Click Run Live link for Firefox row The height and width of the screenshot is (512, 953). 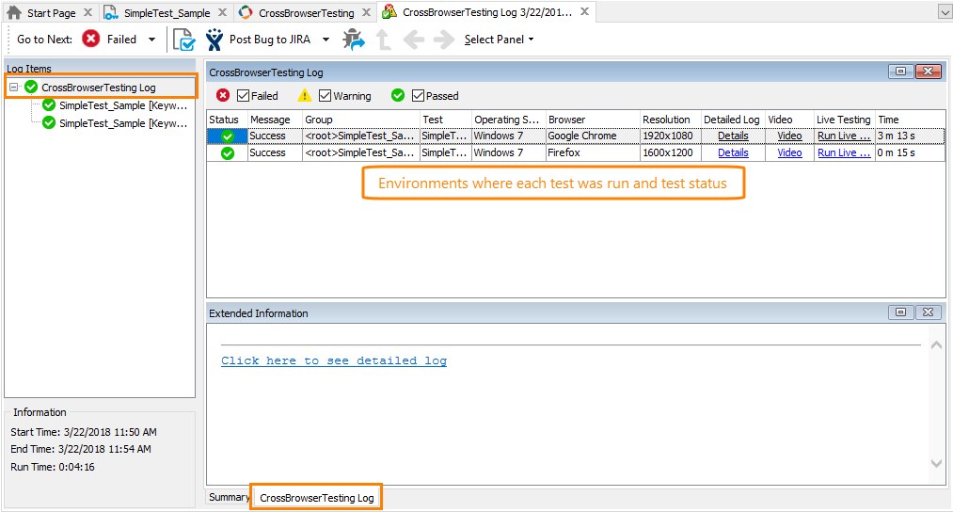click(x=844, y=152)
